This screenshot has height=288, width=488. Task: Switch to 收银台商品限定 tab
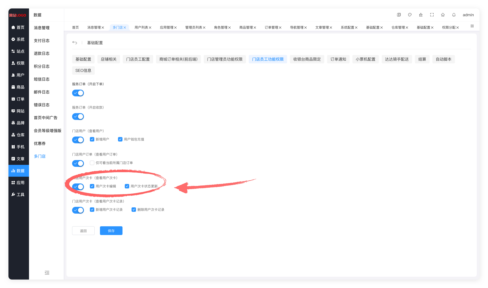click(307, 59)
